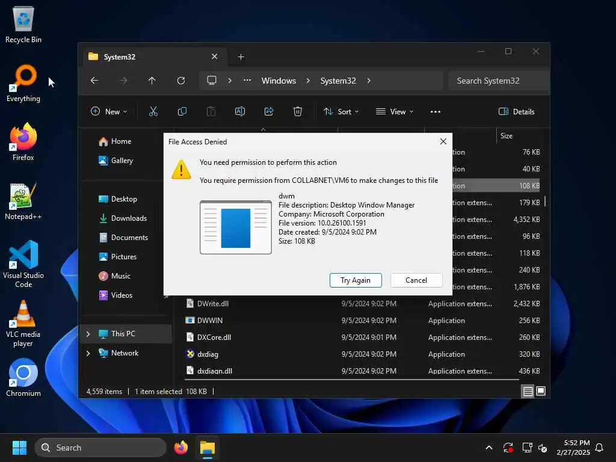The height and width of the screenshot is (462, 616).
Task: Show hidden tray icons chevron
Action: (x=489, y=448)
